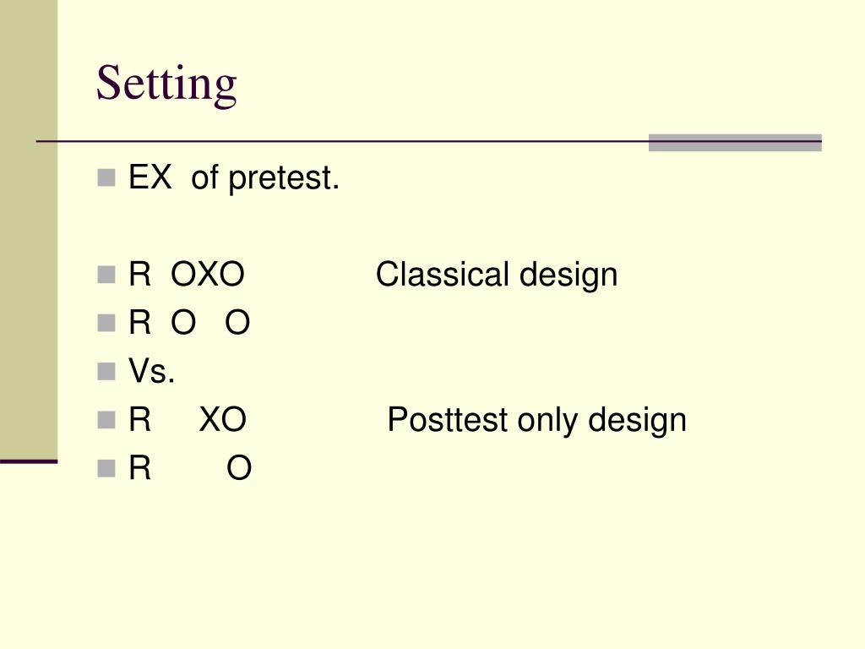
Task: Select the 'EX of pretest.' text line
Action: 234,178
